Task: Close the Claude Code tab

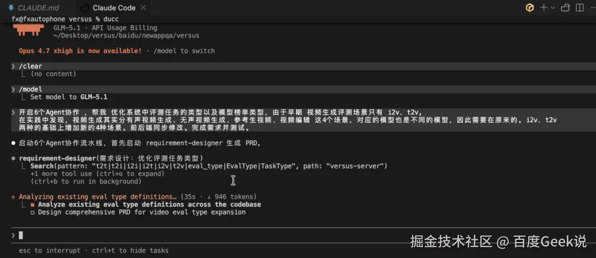Action: point(143,8)
